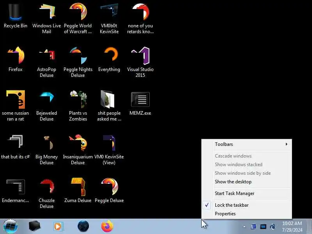Image resolution: width=312 pixels, height=234 pixels.
Task: Start Task Manager from context menu
Action: click(x=246, y=193)
